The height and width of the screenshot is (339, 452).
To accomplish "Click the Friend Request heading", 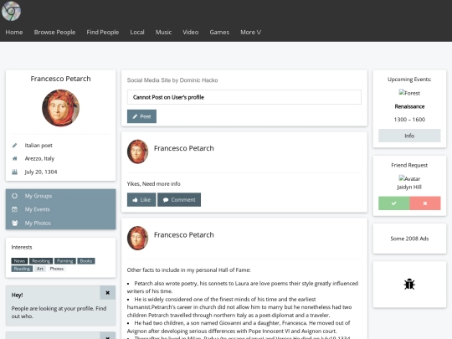I will click(409, 165).
